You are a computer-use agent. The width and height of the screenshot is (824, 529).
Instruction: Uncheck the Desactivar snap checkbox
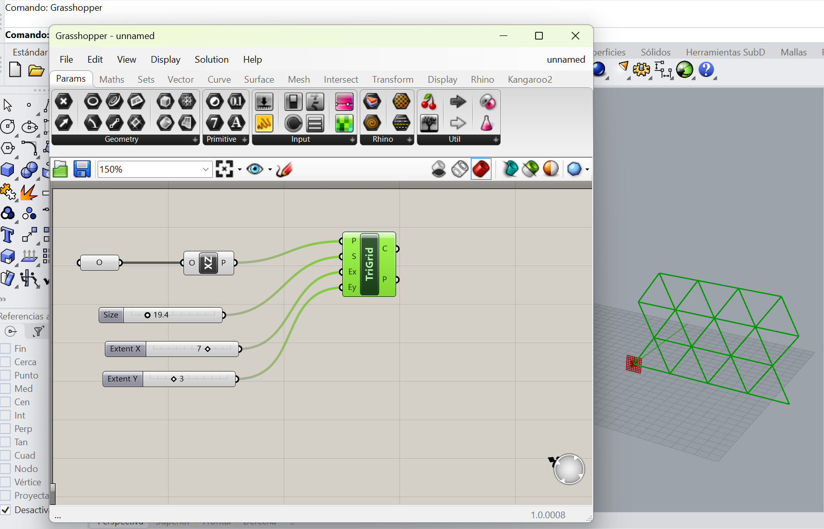click(x=6, y=510)
